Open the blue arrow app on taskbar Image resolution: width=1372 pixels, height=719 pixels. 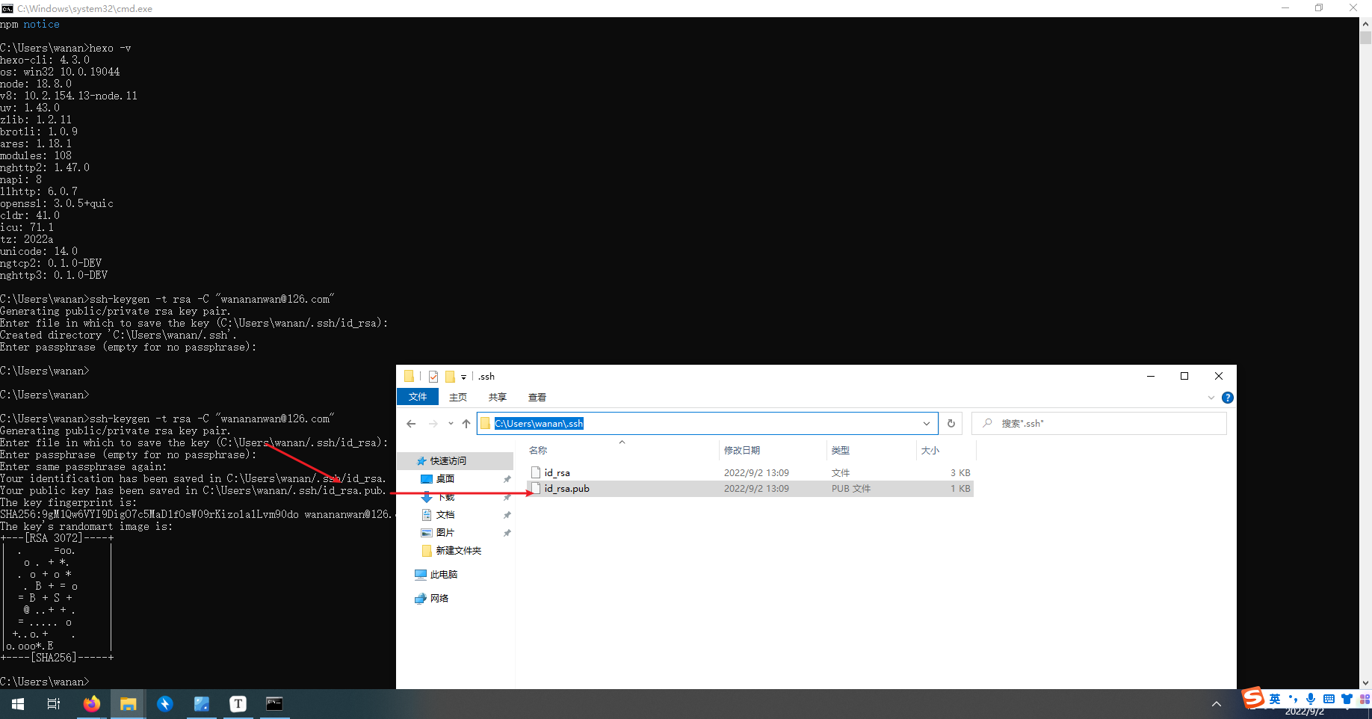[165, 703]
